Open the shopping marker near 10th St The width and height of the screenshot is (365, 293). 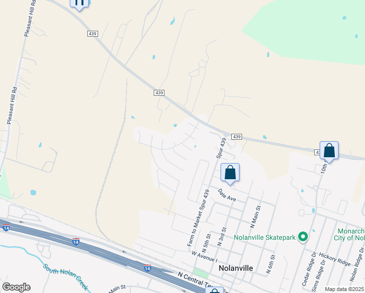329,151
